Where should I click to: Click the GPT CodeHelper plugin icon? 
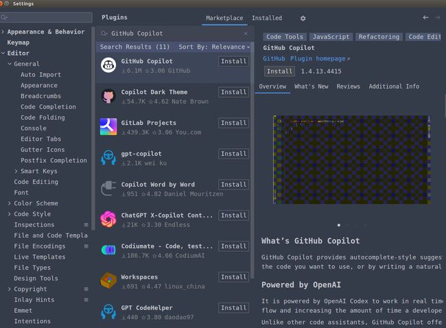108,312
